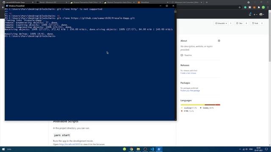Viewport: 271px width, 152px height.
Task: Open the Readme link in About section
Action: [x=186, y=55]
